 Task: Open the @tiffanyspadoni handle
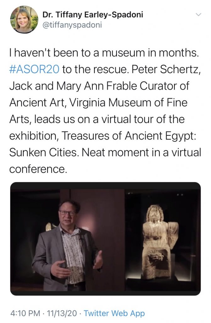pyautogui.click(x=72, y=25)
